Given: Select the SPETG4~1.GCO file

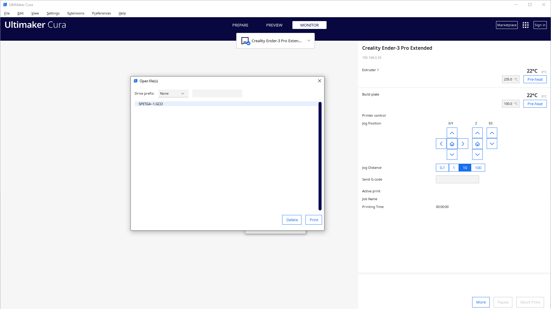Looking at the screenshot, I should click(x=226, y=104).
